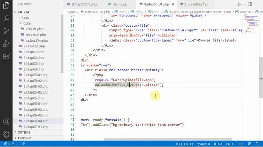Change indentation via Spaces: 4
This screenshot has height=147, width=263.
[x=203, y=144]
